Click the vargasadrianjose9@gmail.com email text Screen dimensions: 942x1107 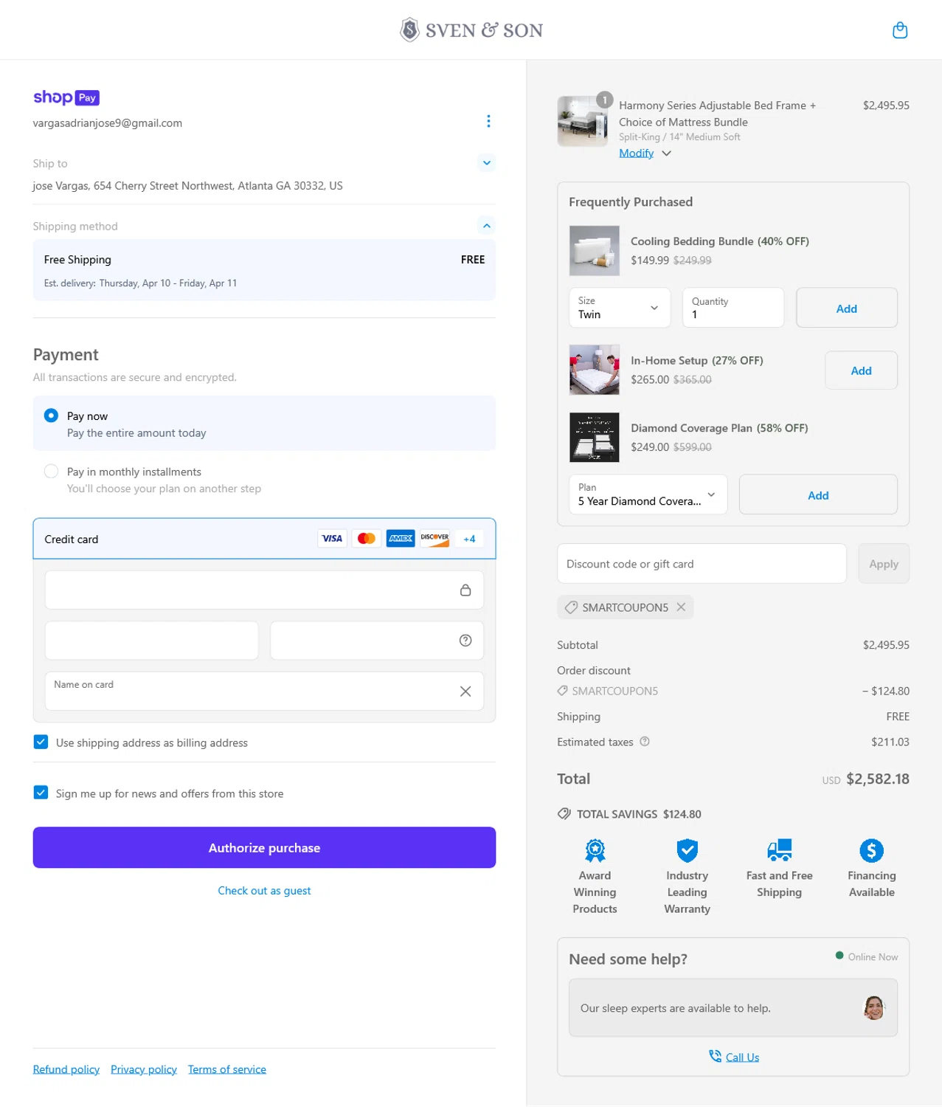pyautogui.click(x=108, y=123)
